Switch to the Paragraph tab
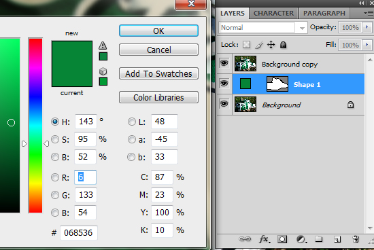Screen dimensions: 374x250 pos(324,14)
